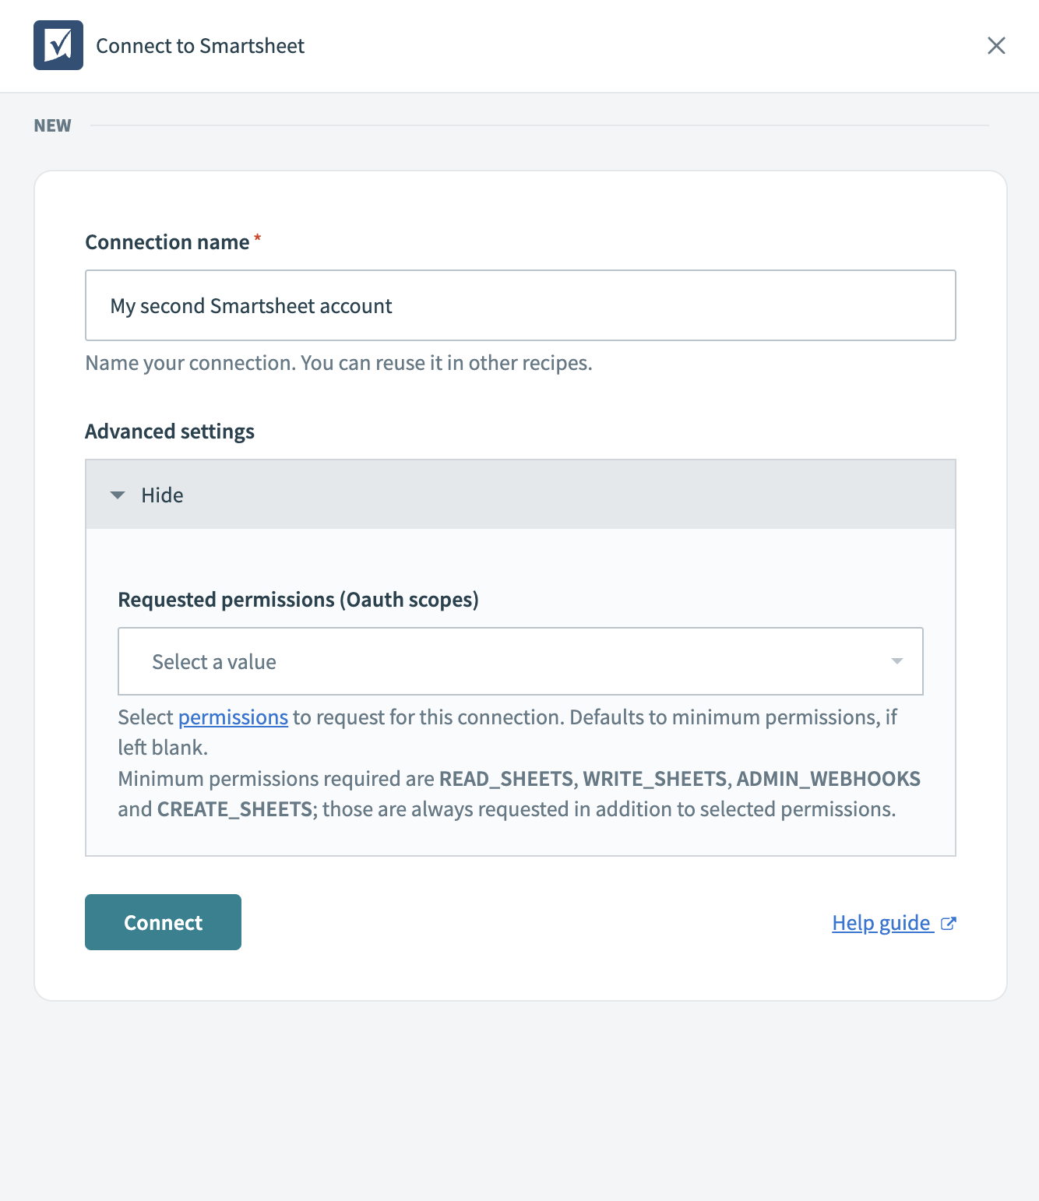1039x1201 pixels.
Task: Select the NEW step in the progress bar
Action: pos(51,125)
